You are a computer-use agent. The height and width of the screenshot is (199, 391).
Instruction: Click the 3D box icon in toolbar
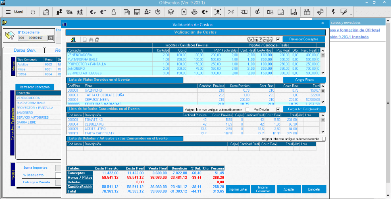coord(158,12)
